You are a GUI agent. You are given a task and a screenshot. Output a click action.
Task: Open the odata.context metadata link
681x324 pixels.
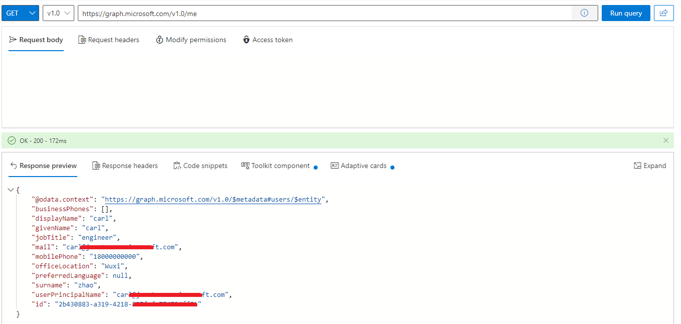point(213,200)
